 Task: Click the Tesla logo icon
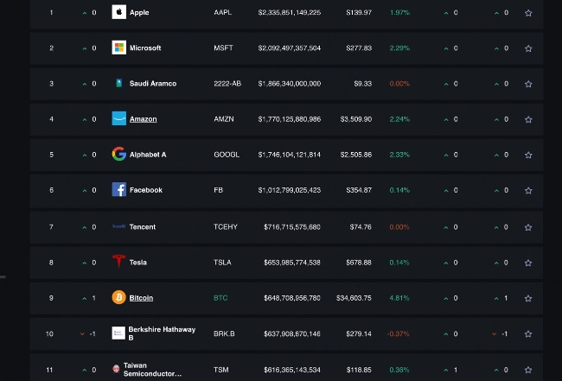coord(118,262)
